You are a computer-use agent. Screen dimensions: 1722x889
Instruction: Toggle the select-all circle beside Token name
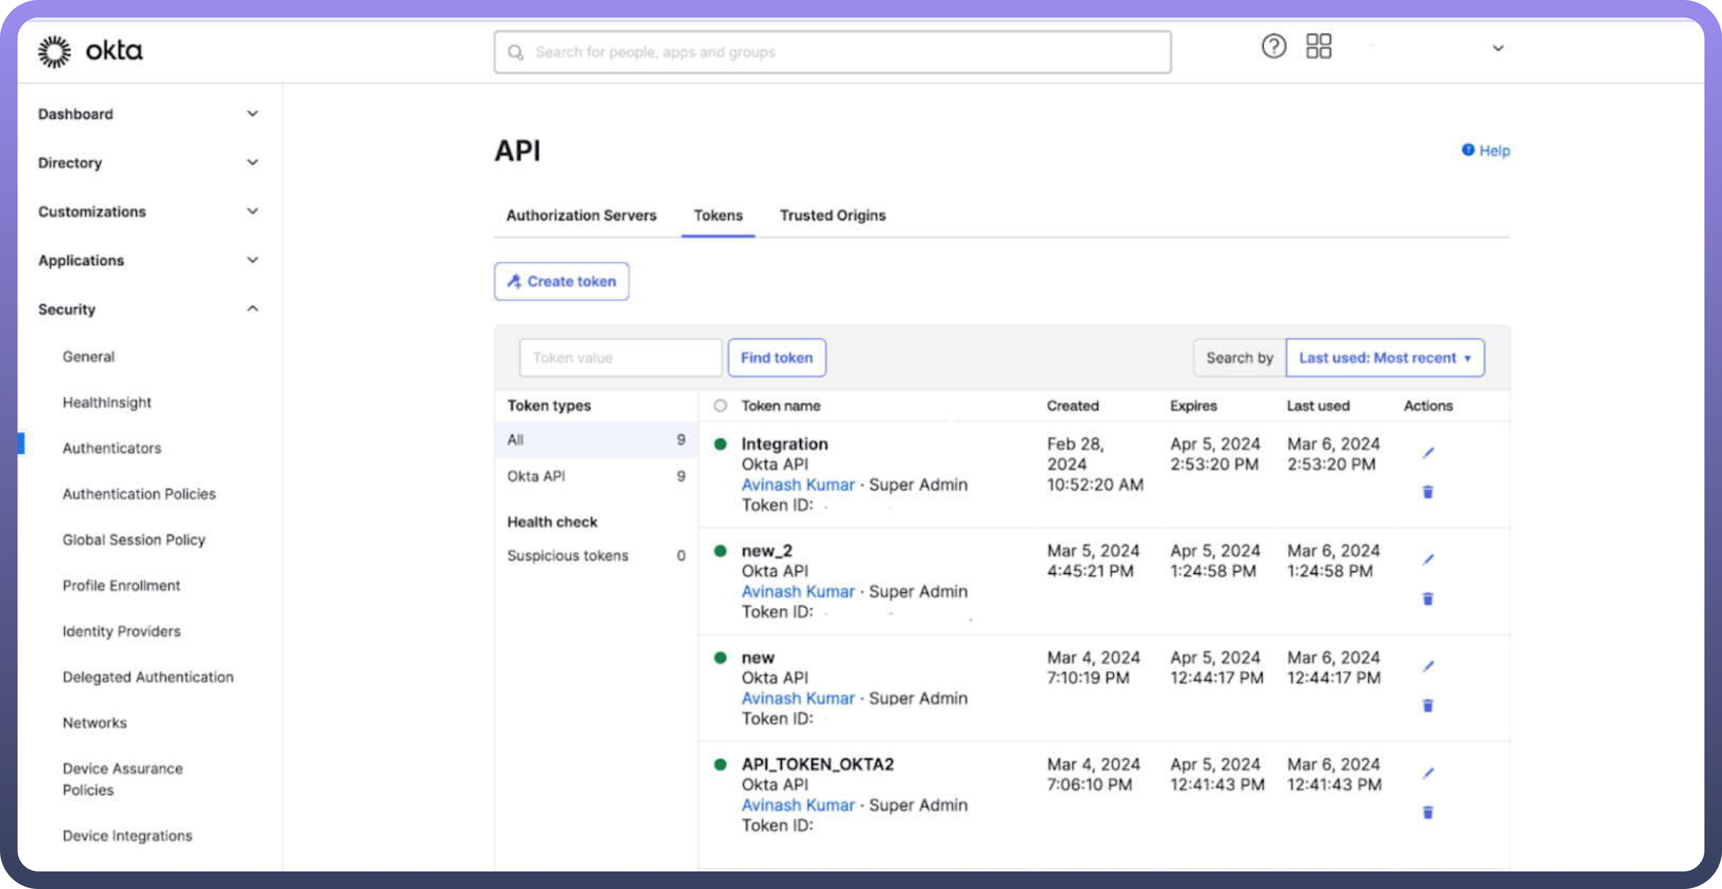[720, 406]
